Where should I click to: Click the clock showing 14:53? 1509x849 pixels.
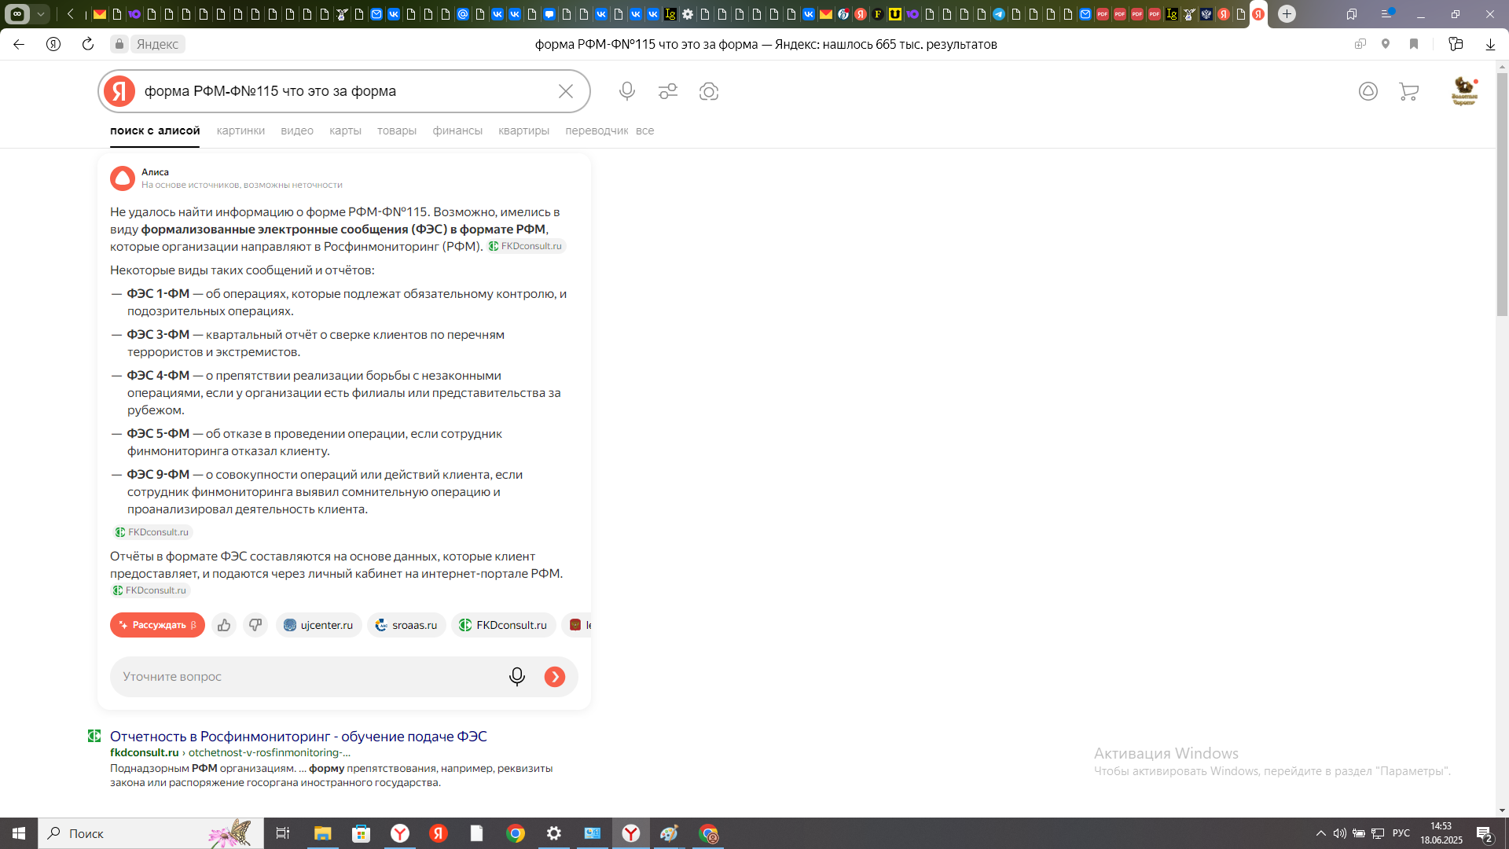coord(1441,826)
